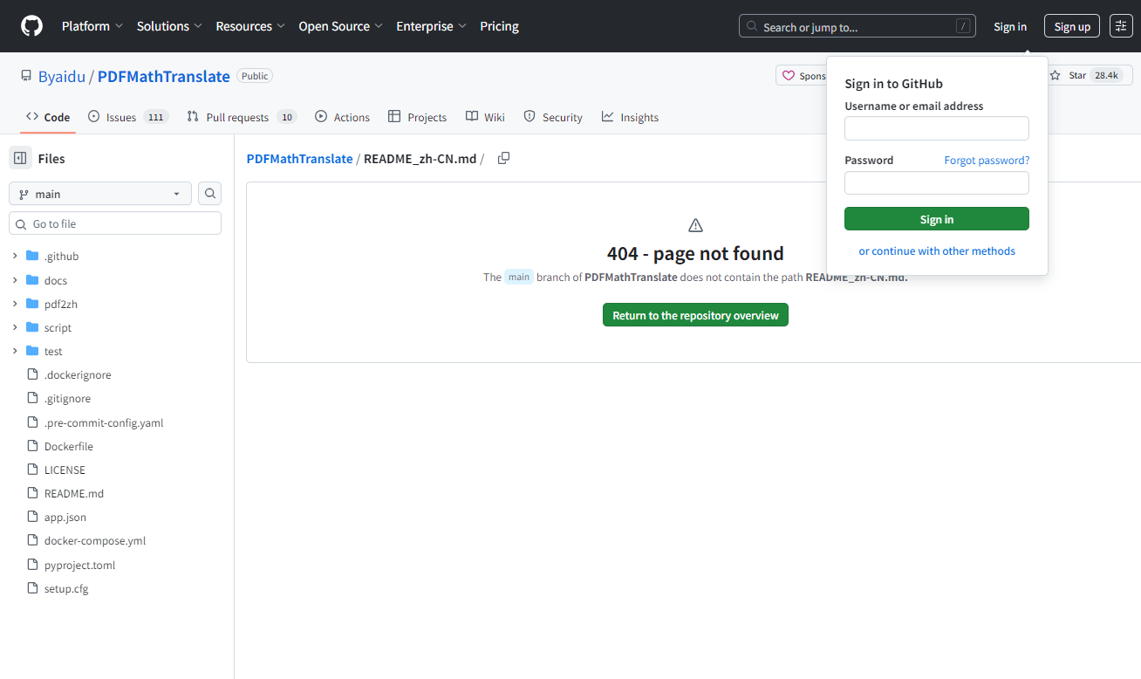Open the Pull requests tab
Screen dimensions: 1141x679
tap(236, 117)
